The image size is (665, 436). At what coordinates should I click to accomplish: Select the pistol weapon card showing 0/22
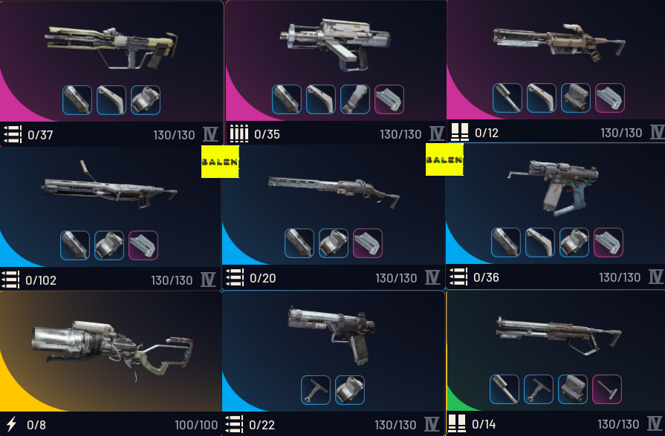pos(334,363)
